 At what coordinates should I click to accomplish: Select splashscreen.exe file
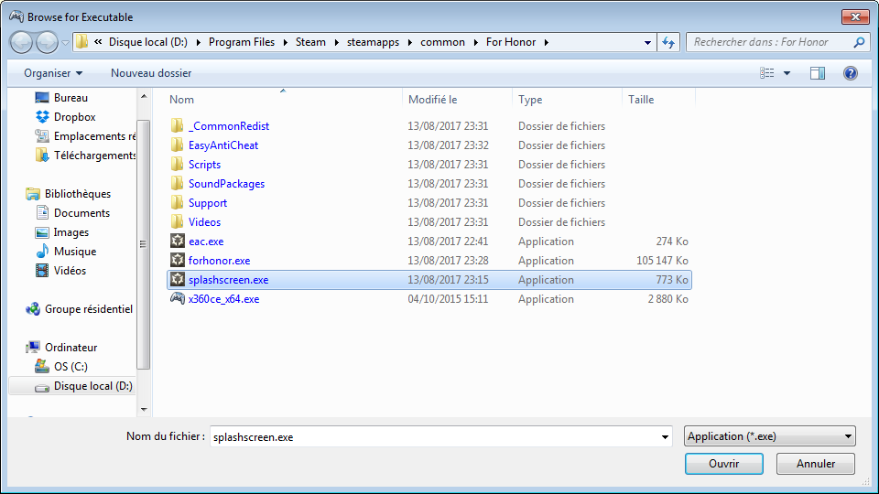pos(429,280)
